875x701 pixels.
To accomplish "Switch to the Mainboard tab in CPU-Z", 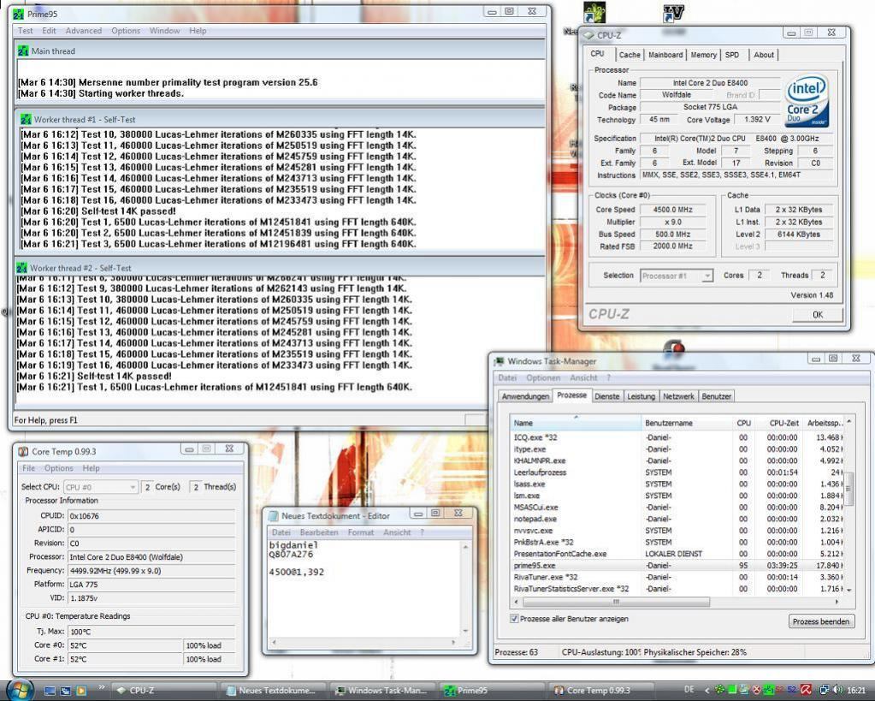I will pyautogui.click(x=665, y=55).
